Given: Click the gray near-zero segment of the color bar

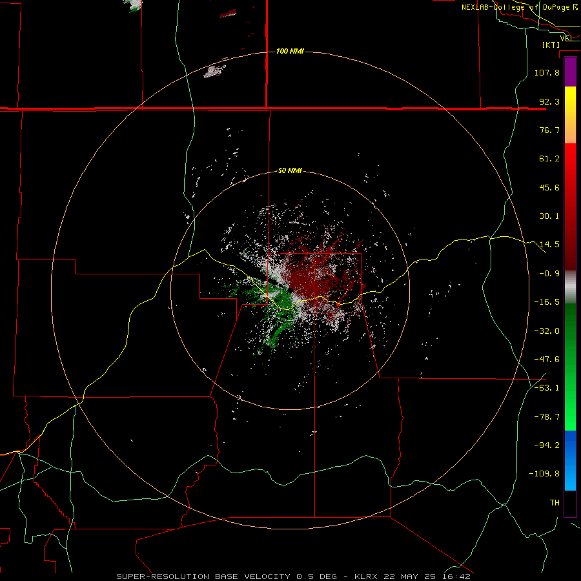Looking at the screenshot, I should point(570,287).
